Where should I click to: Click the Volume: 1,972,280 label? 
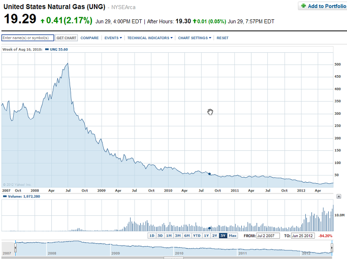pos(24,197)
